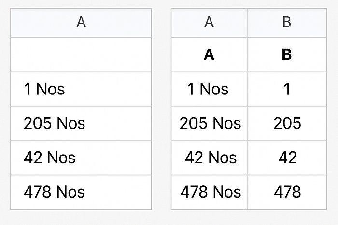Select the cell containing 1 in column B

(x=287, y=89)
